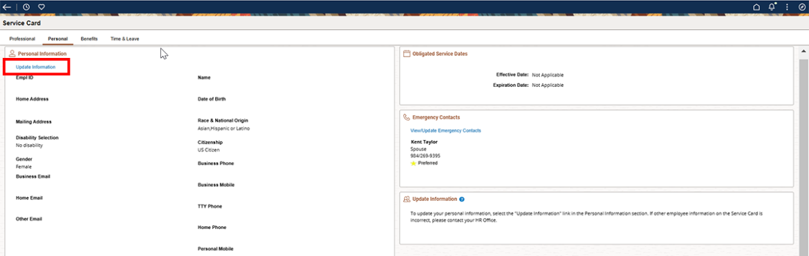809x256 pixels.
Task: Click the Spouse relationship text
Action: pyautogui.click(x=418, y=149)
